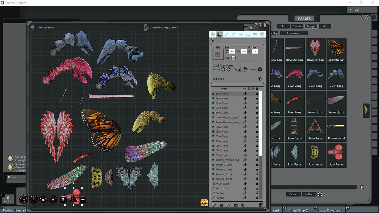This screenshot has height=213, width=379.
Task: Select the Butterfly_wings_1.png layer
Action: point(227,160)
